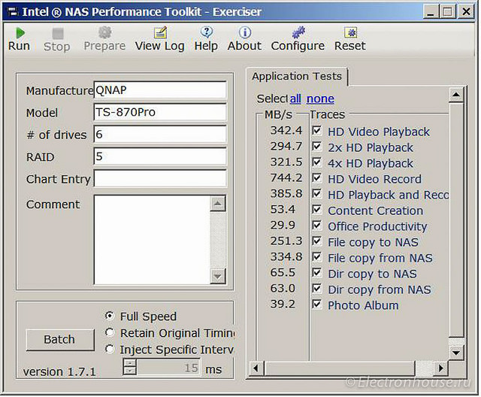Click the 29.9 MB/s value

[283, 225]
